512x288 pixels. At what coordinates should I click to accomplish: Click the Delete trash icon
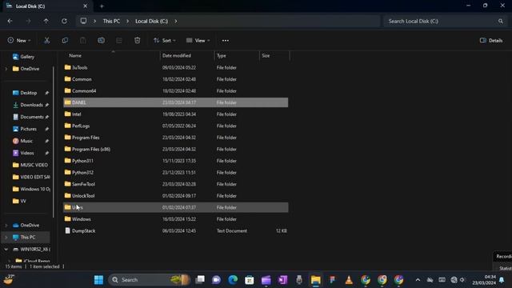137,41
